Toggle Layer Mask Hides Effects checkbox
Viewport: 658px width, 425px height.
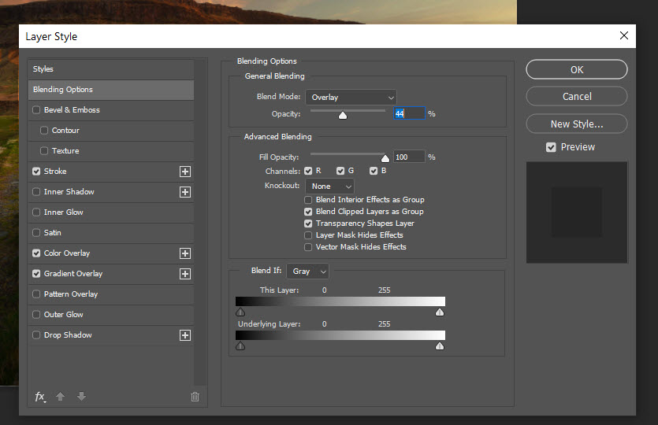[x=308, y=235]
